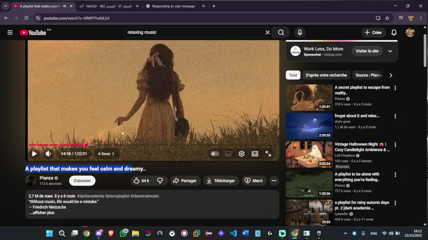Open the A Swan chapter list
The height and width of the screenshot is (240, 428).
106,154
